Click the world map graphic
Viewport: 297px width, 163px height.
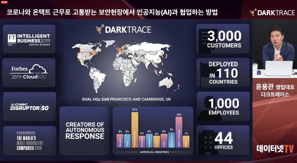coord(126,67)
